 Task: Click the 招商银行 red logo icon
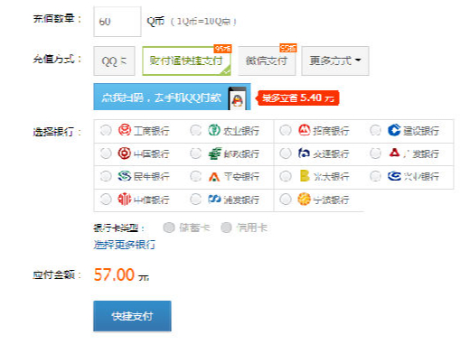click(x=305, y=130)
